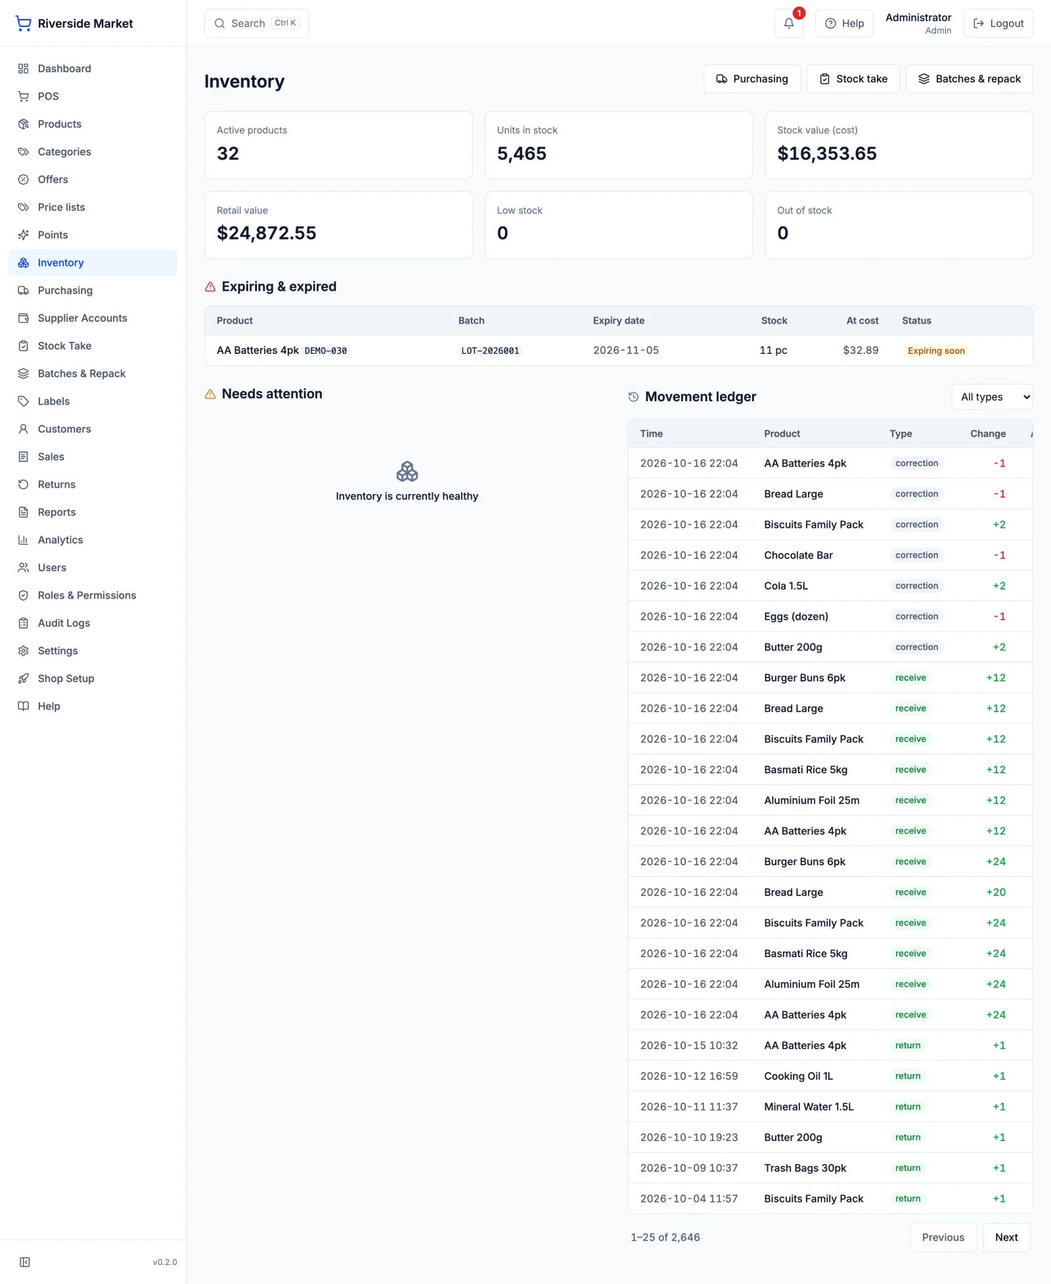This screenshot has height=1284, width=1051.
Task: Click the Riverside Market cart logo
Action: [x=24, y=24]
